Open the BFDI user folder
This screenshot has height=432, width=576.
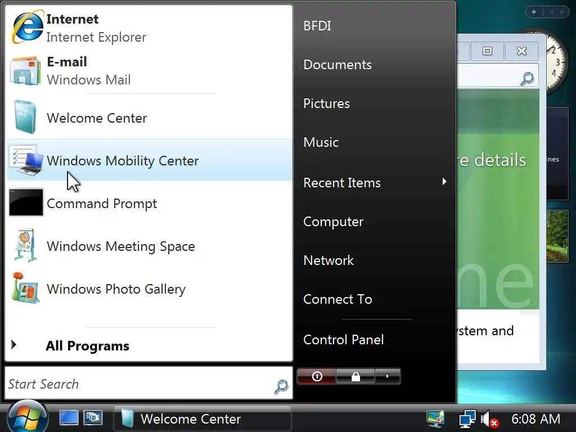point(317,26)
